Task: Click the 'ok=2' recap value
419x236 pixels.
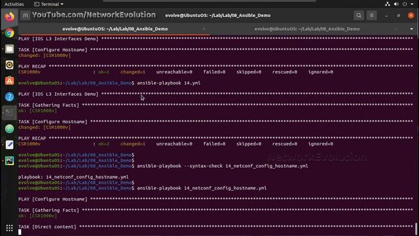Action: coord(103,144)
